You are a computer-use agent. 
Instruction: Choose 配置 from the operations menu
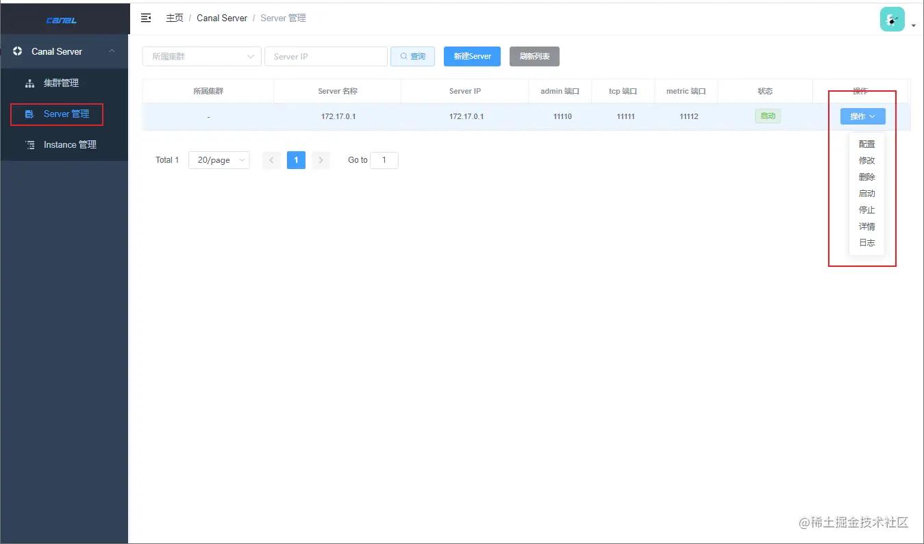pyautogui.click(x=866, y=144)
